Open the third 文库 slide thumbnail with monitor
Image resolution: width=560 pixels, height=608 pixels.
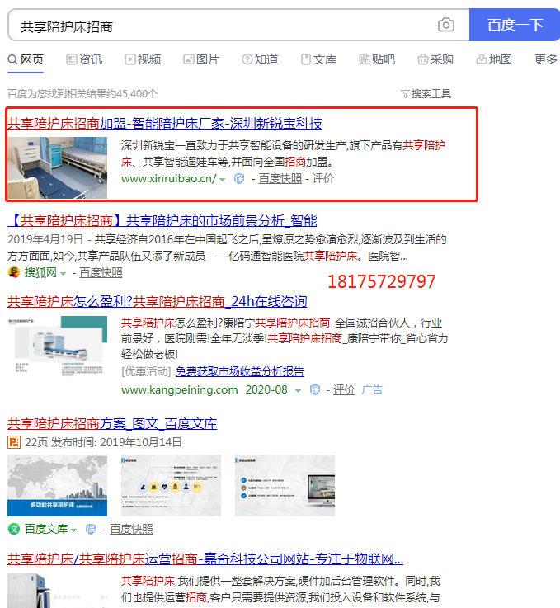coord(285,485)
